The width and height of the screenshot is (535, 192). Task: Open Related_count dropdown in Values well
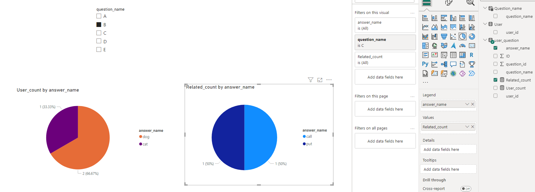pyautogui.click(x=467, y=127)
